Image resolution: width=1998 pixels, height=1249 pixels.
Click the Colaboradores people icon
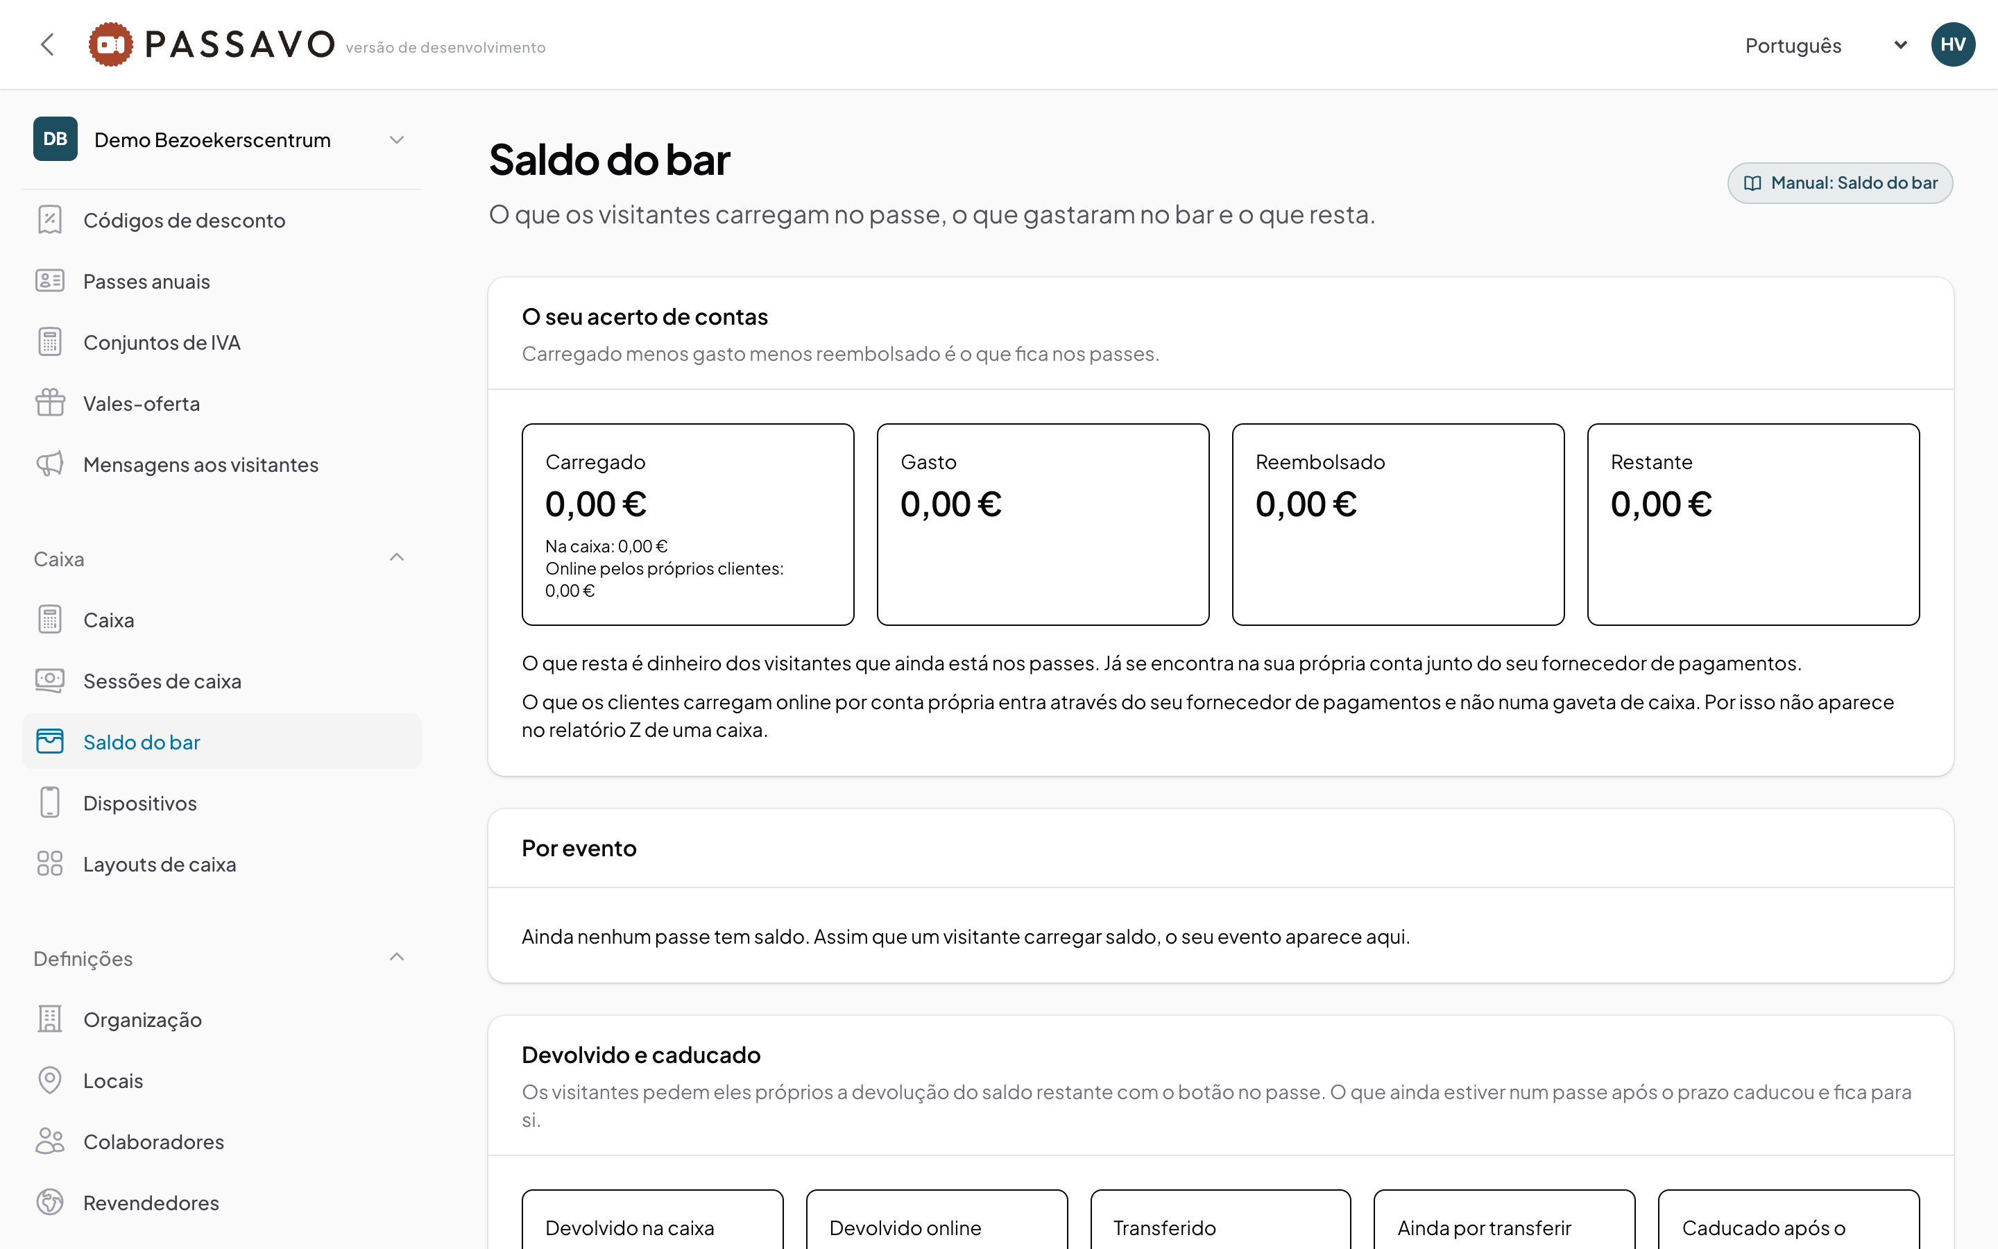coord(49,1141)
